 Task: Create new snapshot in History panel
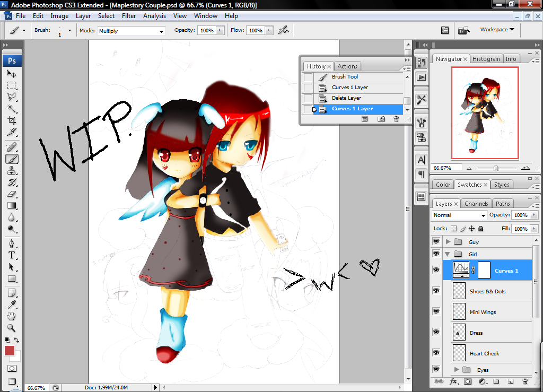(x=381, y=119)
